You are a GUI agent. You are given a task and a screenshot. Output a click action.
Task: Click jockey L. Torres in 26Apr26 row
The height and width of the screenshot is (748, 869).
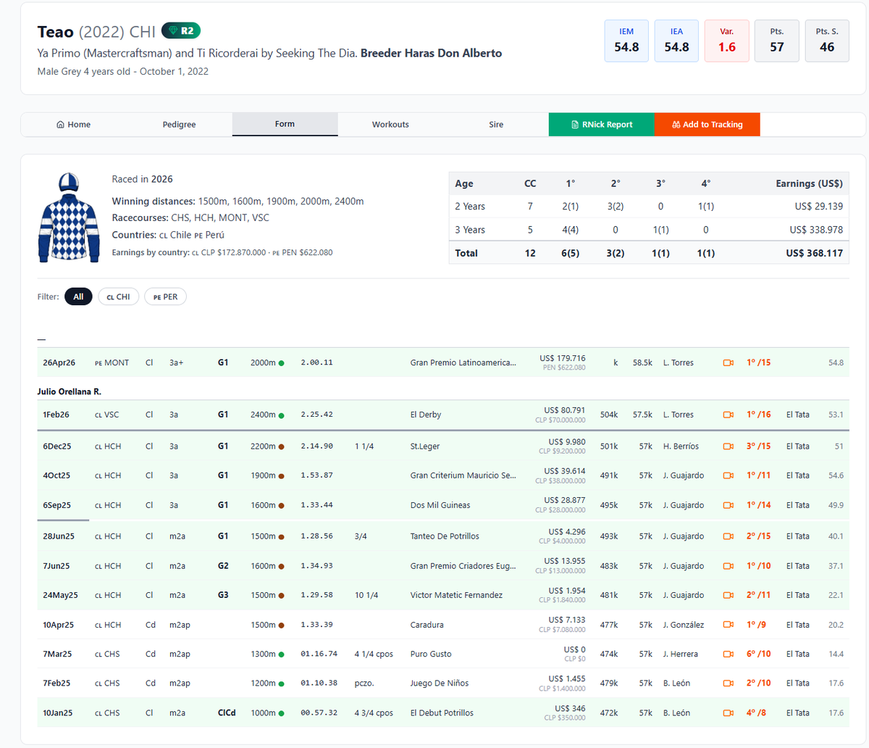pos(679,362)
